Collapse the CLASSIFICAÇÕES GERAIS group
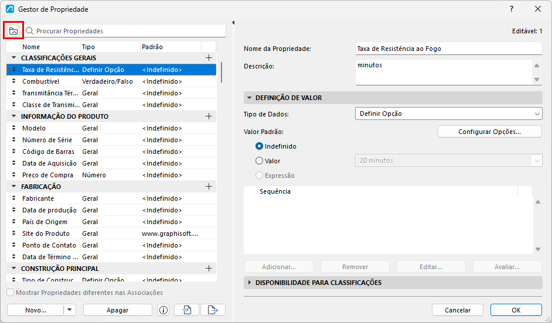 pyautogui.click(x=13, y=58)
